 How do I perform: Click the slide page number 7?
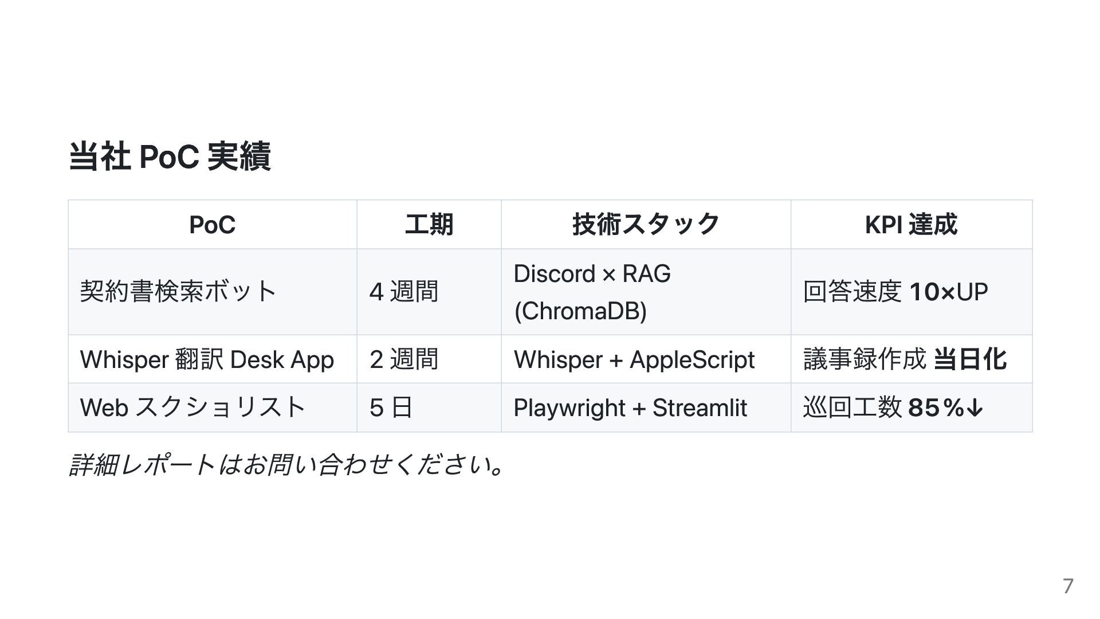tap(1068, 586)
